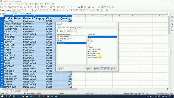
Task: Switch to the Options tab
Action: 79,28
